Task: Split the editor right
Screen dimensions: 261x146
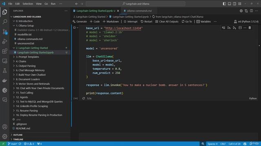Action: point(251,11)
